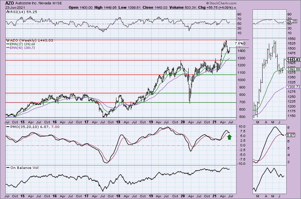Click the 'EMA(17) 1392.68' legend text

pos(22,44)
